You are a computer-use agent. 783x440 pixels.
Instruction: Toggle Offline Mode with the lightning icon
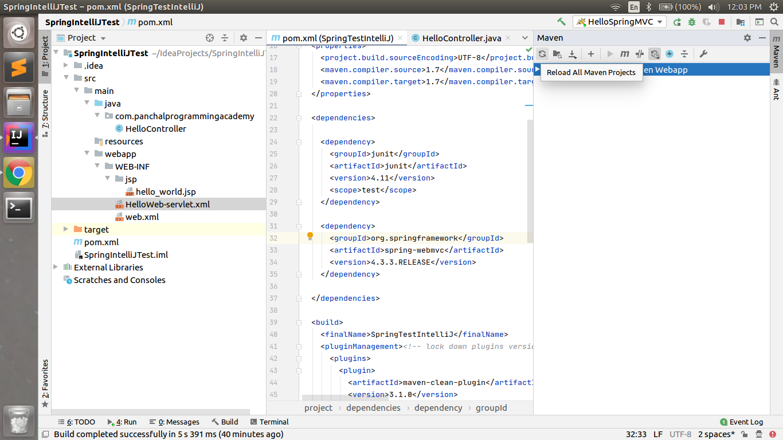(x=670, y=53)
